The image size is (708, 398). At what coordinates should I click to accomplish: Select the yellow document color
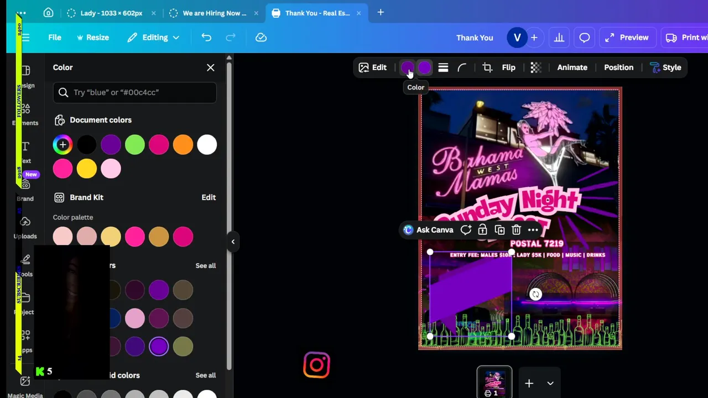coord(87,169)
